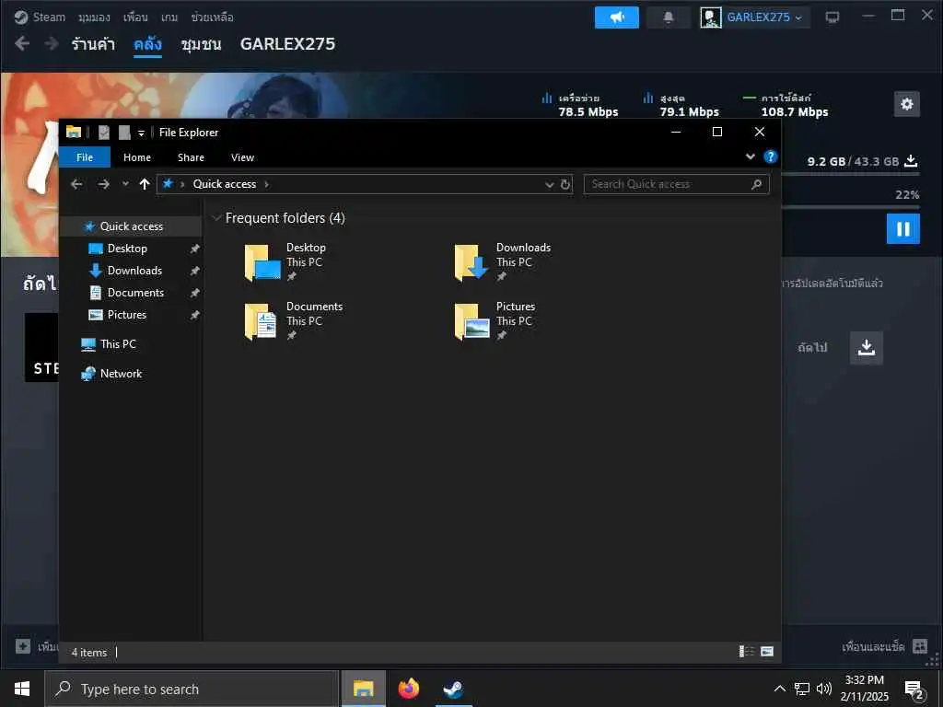Open Steam friends and chat icon
This screenshot has width=943, height=707.
point(920,646)
